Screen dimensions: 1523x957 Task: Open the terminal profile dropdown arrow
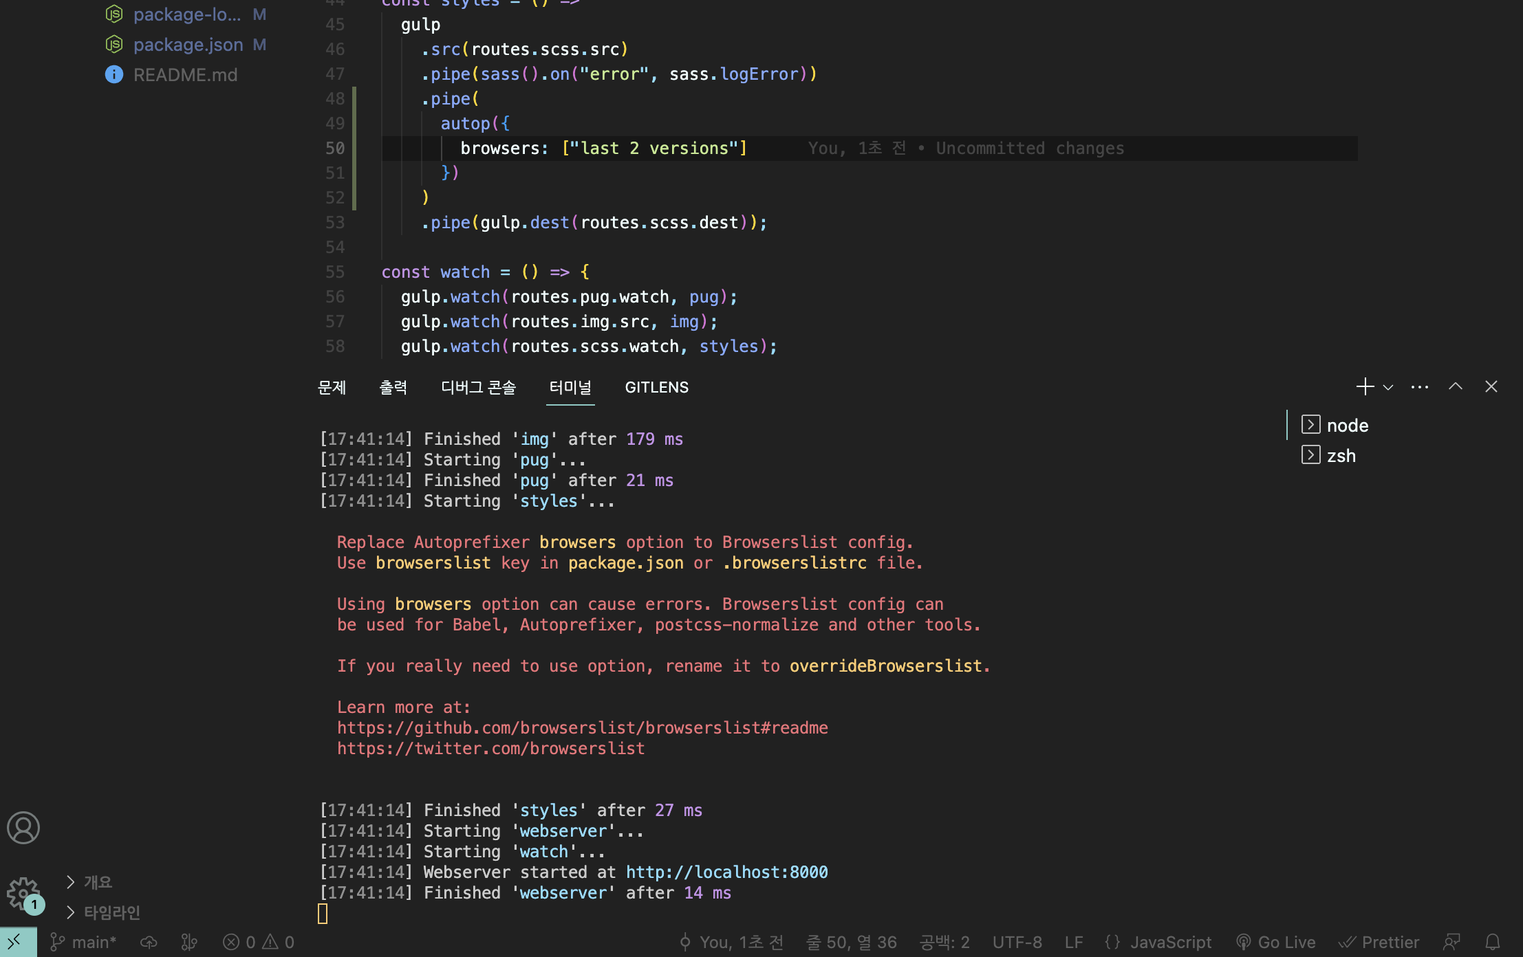1388,386
